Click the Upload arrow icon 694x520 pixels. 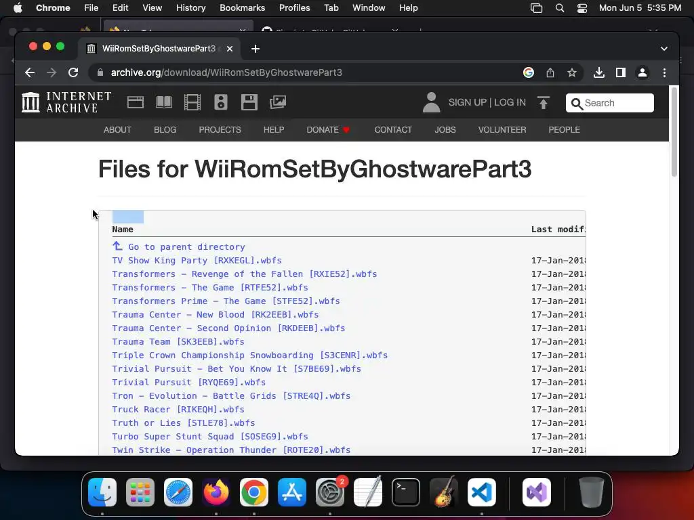[543, 103]
